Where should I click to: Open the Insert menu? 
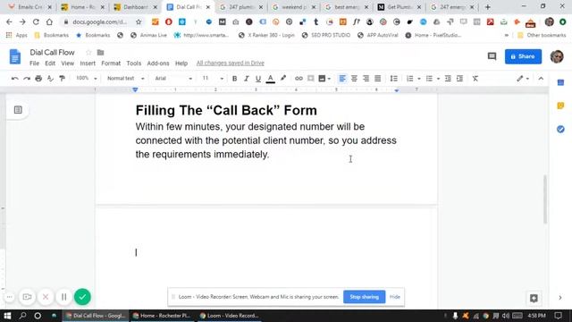click(x=88, y=64)
